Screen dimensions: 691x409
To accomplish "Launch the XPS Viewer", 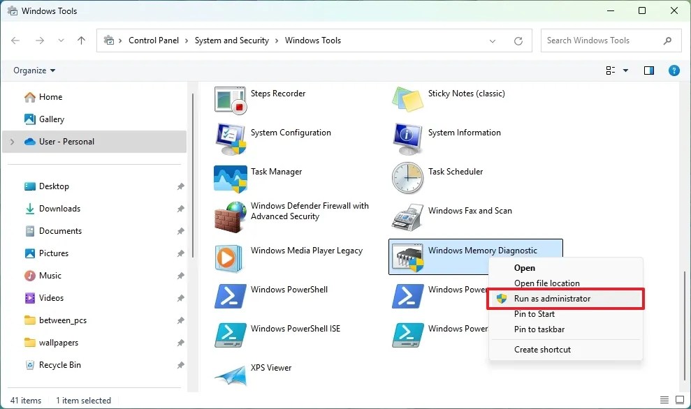I will [271, 368].
